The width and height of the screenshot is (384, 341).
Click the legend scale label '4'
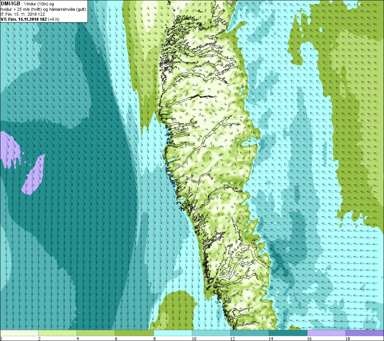[78, 339]
